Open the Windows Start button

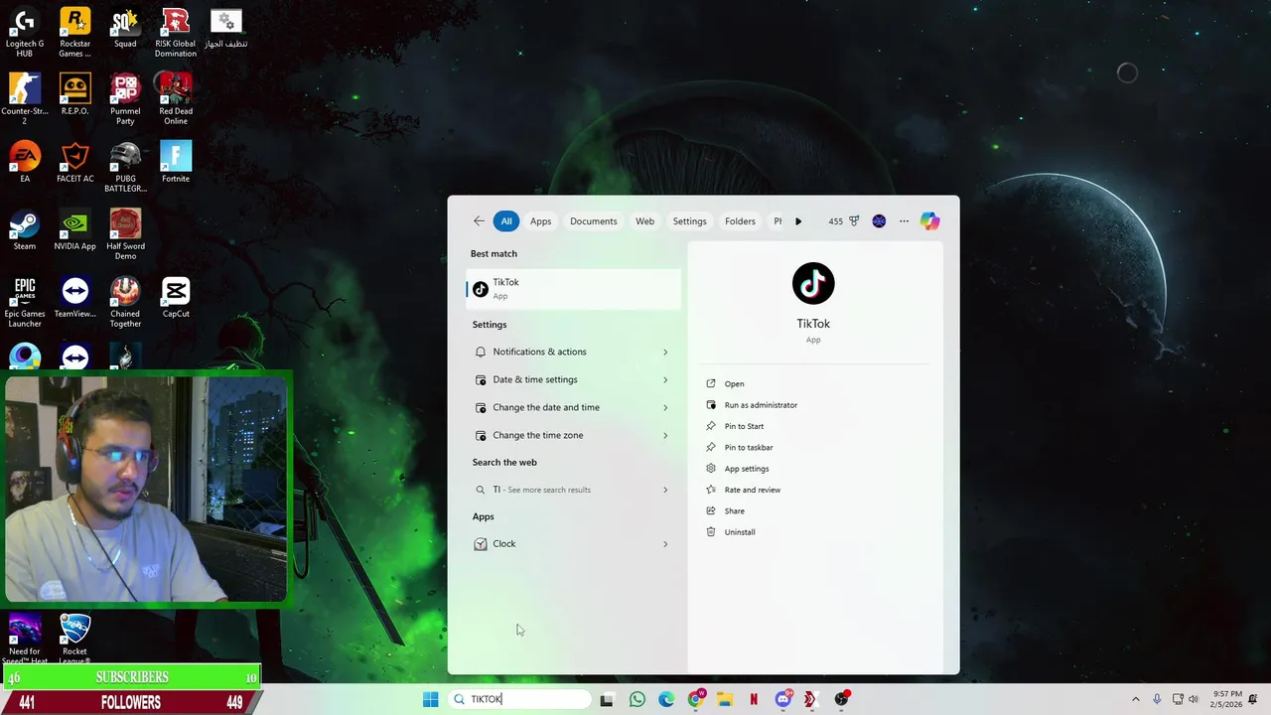(x=430, y=699)
